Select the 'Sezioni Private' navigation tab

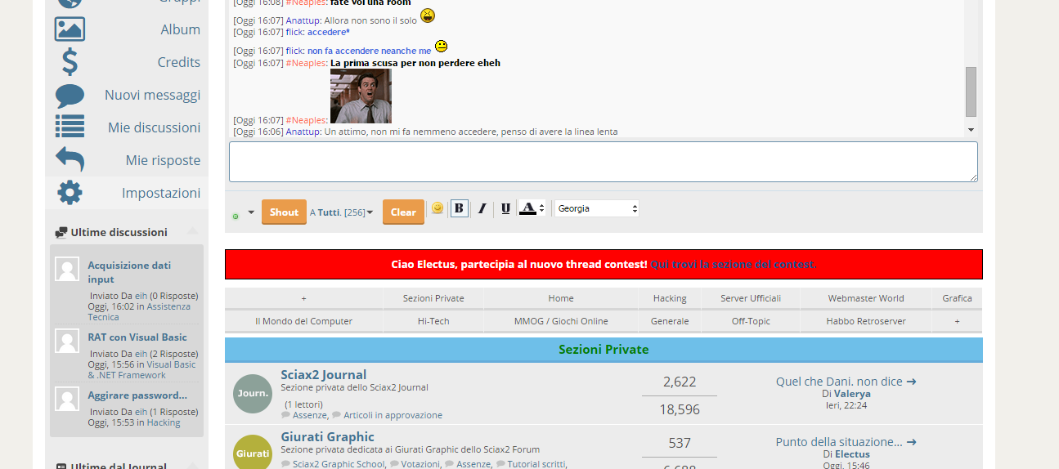433,298
